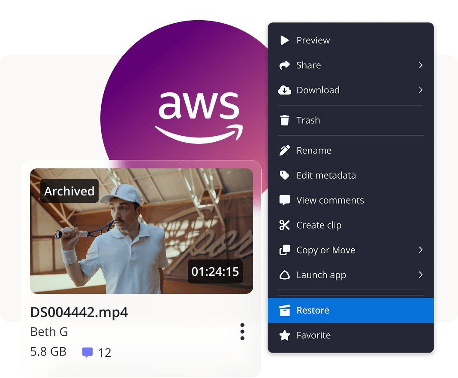Click the Launch app icon

[284, 275]
